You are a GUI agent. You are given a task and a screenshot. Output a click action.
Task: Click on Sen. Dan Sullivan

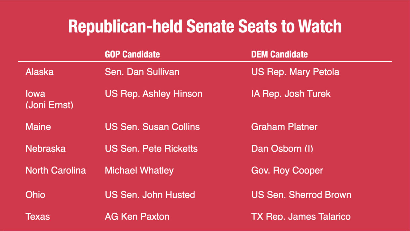[x=142, y=72]
